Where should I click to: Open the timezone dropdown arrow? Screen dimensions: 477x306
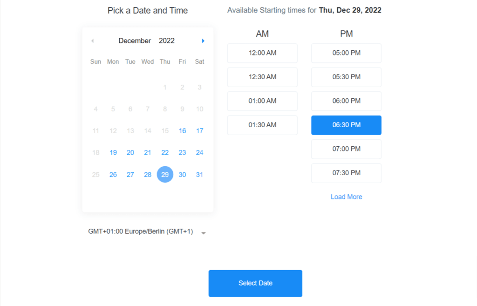click(x=204, y=233)
